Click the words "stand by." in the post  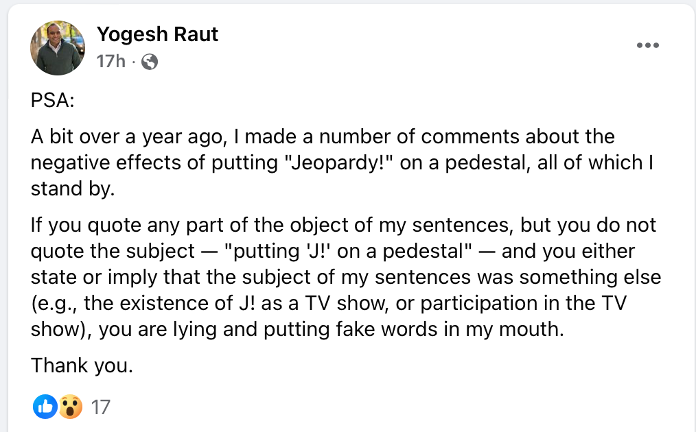70,189
